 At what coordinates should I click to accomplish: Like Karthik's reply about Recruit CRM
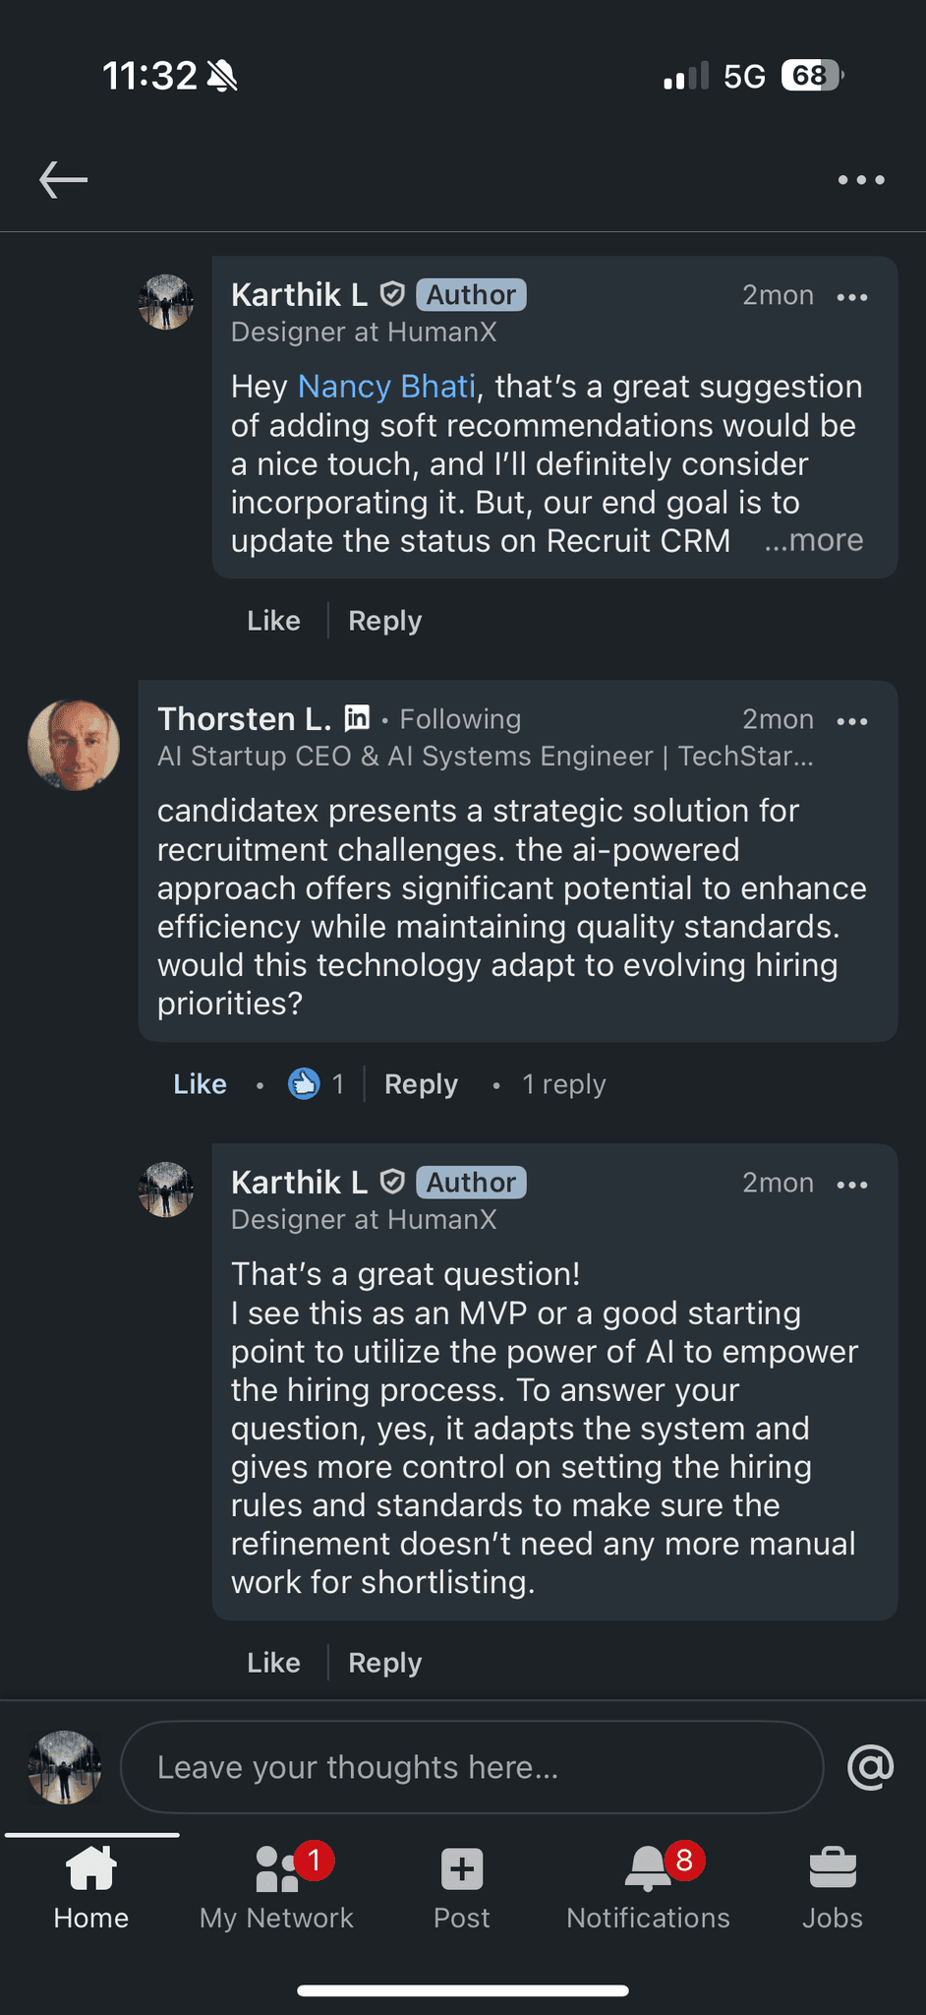273,621
